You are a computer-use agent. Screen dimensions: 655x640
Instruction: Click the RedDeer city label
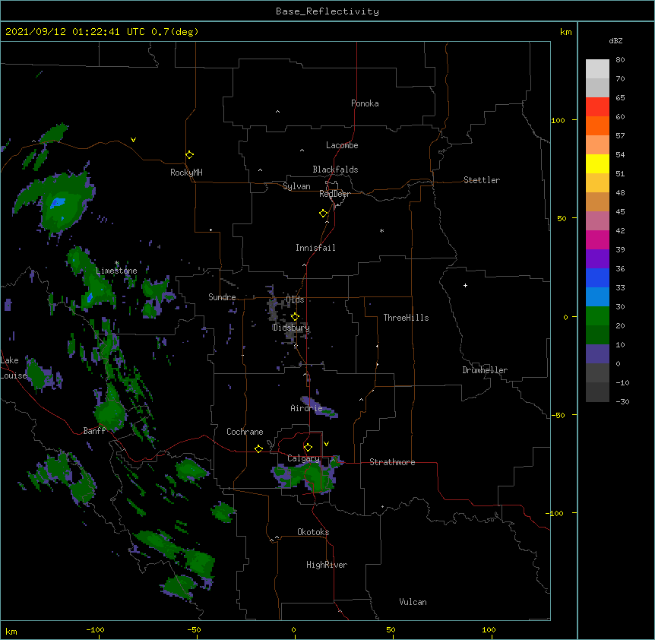(334, 194)
